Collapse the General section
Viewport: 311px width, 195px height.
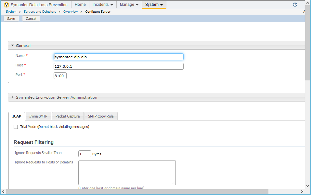click(12, 45)
